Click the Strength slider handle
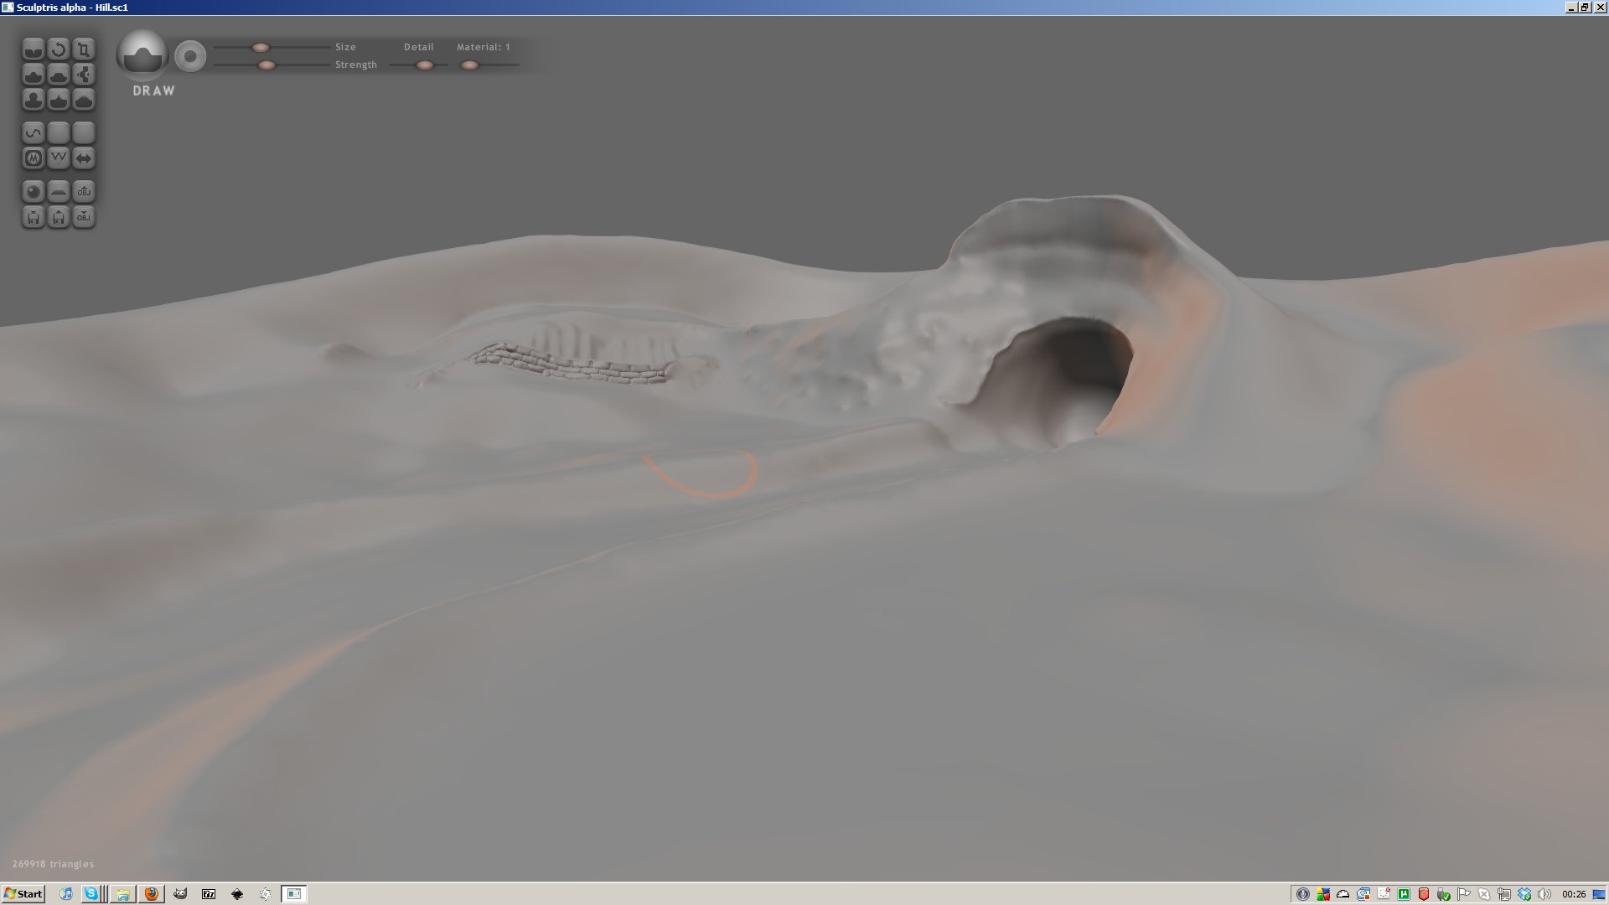Screen dimensions: 1609x905 pos(266,65)
